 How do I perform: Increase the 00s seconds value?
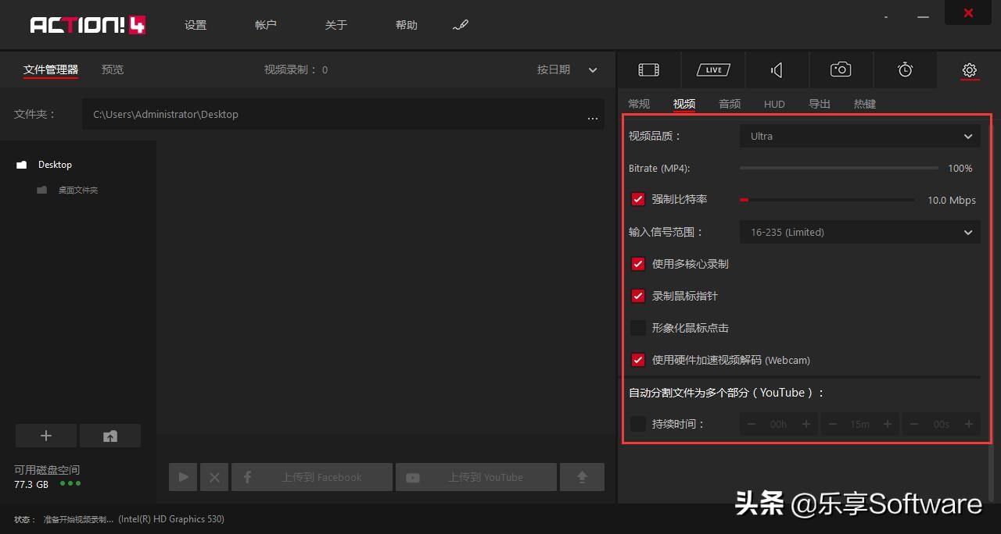[x=968, y=424]
